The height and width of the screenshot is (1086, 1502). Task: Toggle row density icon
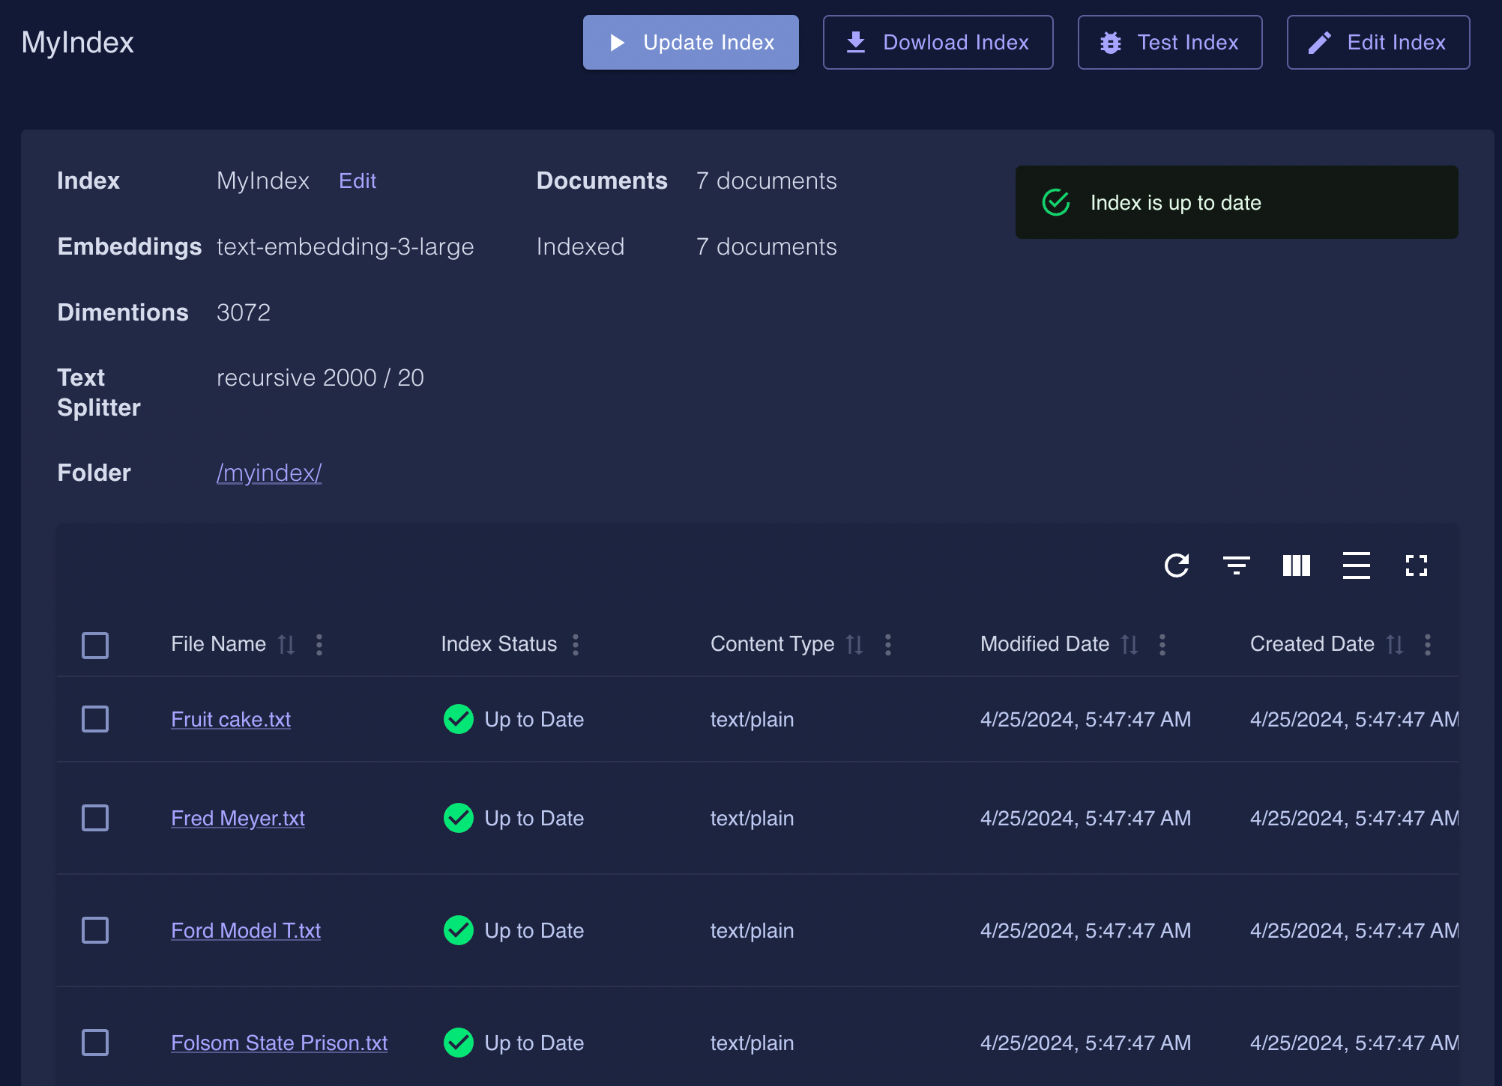click(1357, 565)
